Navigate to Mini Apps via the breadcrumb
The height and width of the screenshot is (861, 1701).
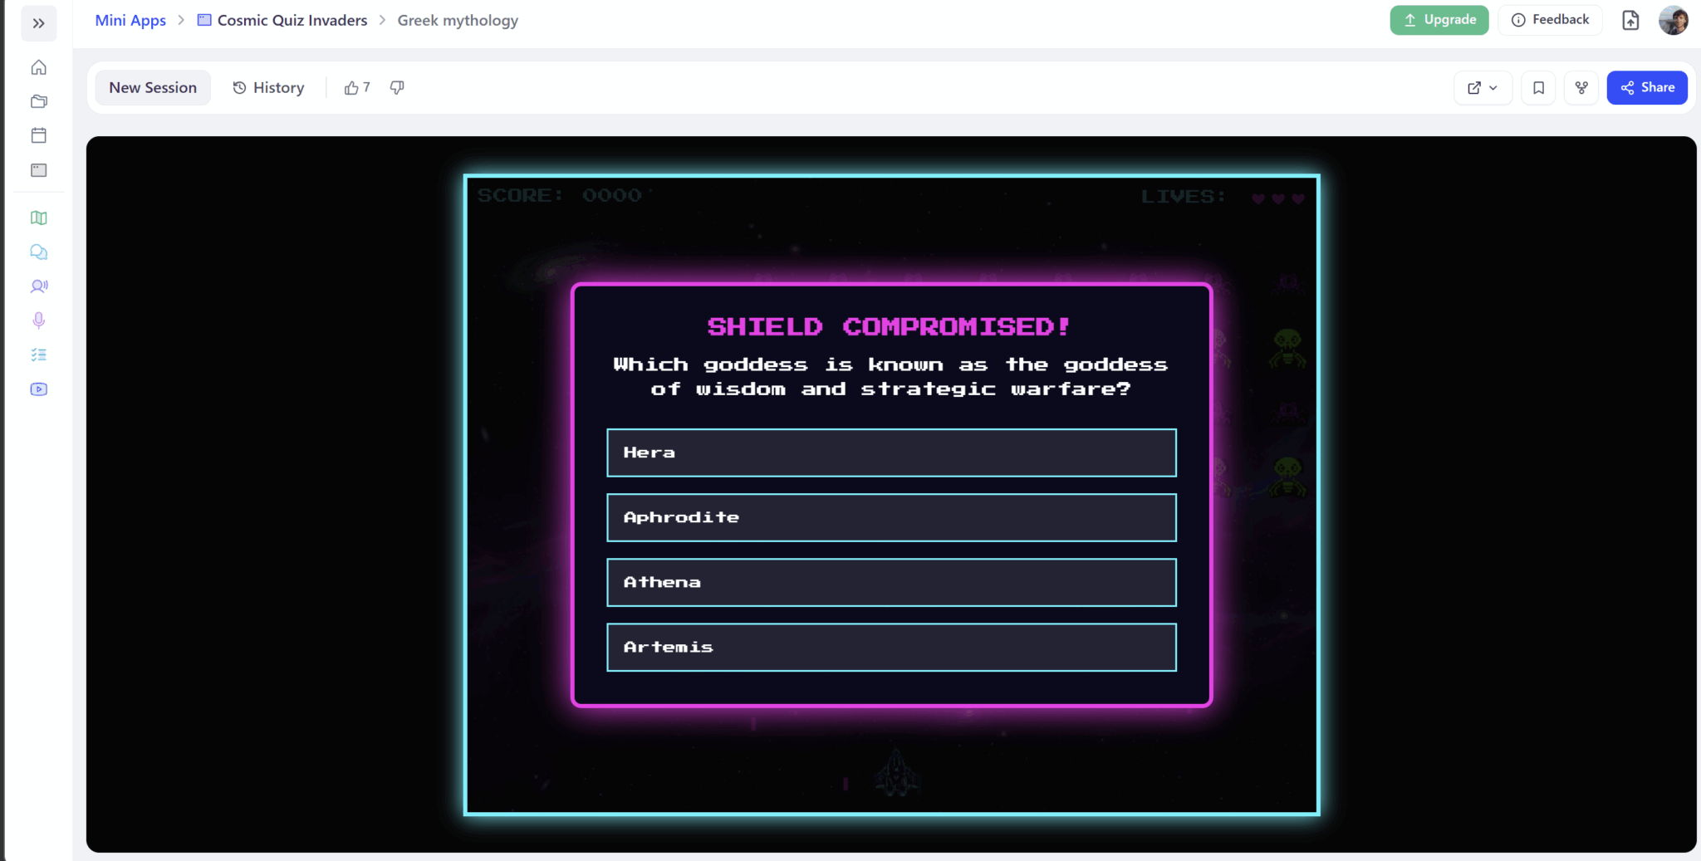(130, 20)
